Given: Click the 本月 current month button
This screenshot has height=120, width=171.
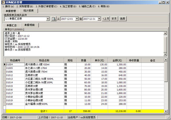Looking at the screenshot, I should (114, 19).
